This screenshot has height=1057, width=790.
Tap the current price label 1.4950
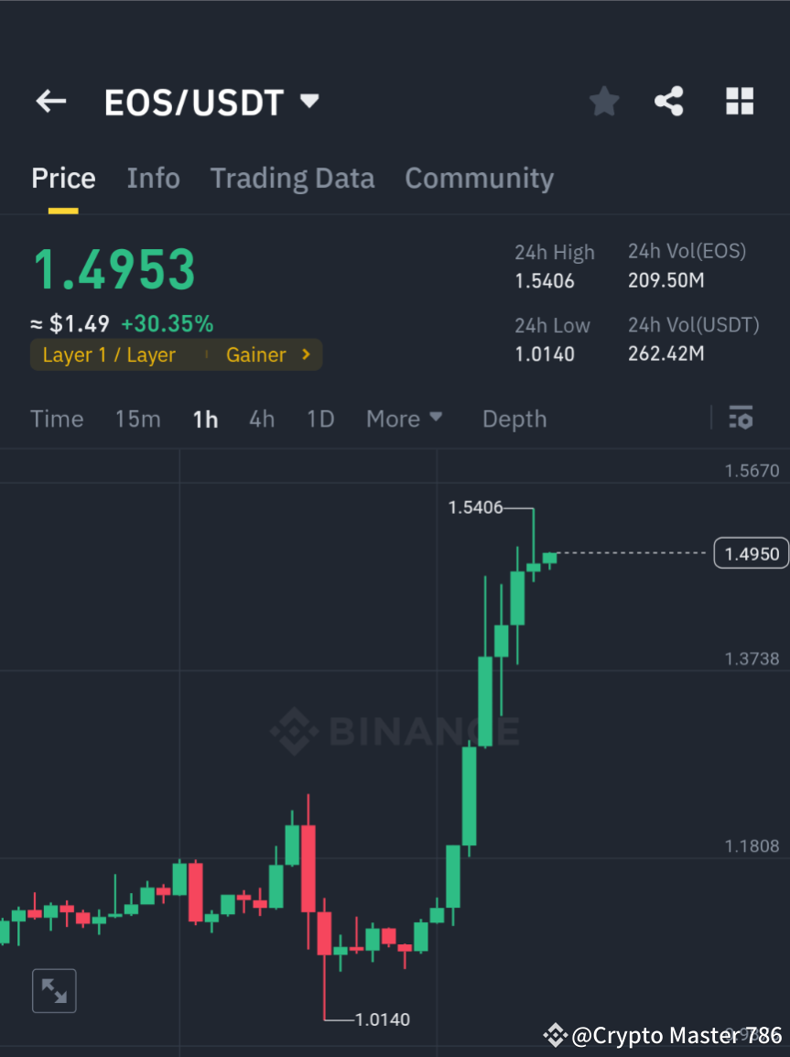pos(751,553)
